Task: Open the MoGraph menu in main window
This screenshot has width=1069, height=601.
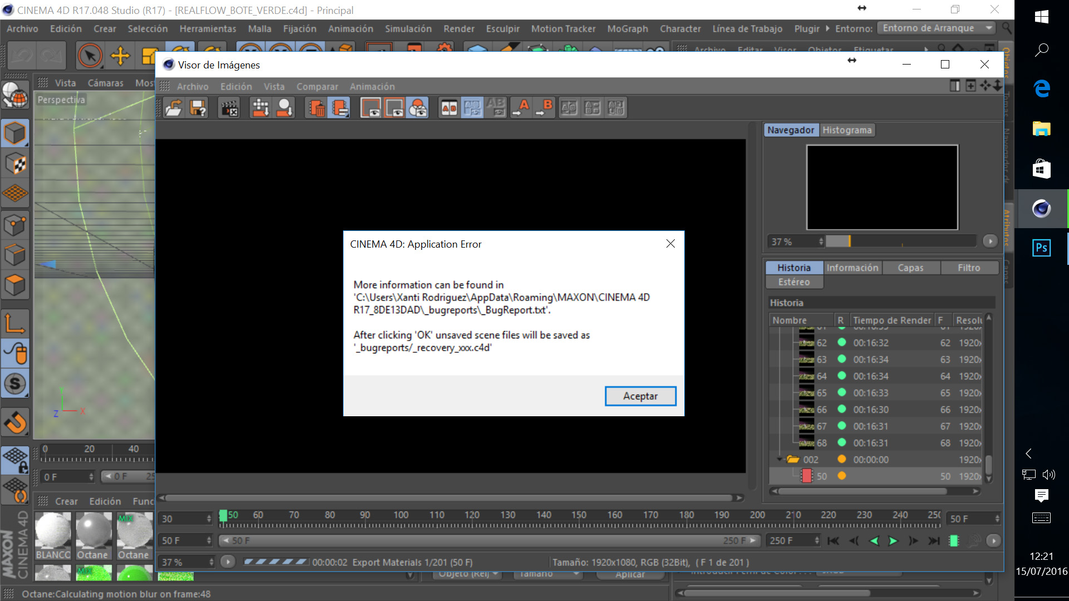Action: coord(627,29)
